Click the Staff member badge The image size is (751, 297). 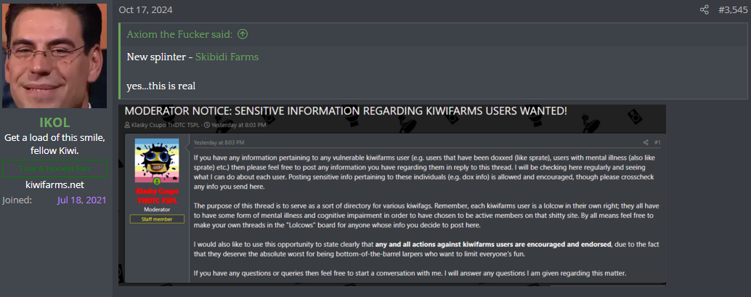(157, 219)
